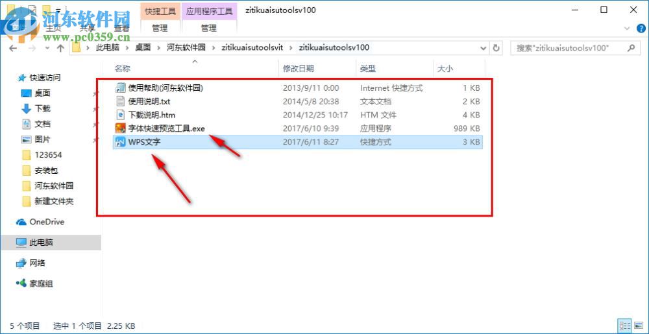Viewport: 649px width, 334px height.
Task: Click the 989 KB size cell
Action: point(467,128)
